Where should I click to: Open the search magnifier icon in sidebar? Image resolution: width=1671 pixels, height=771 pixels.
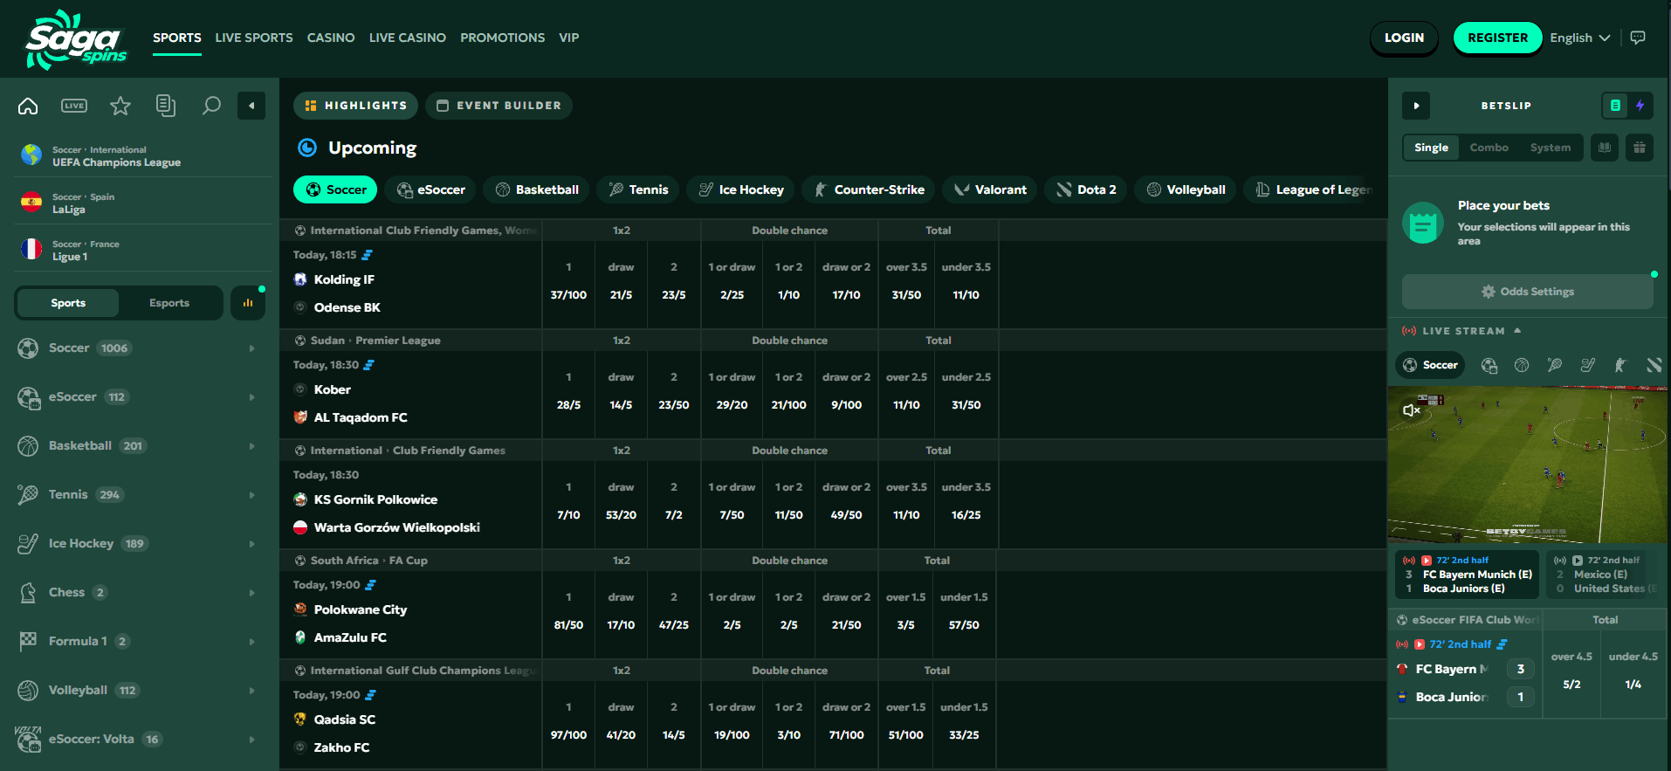coord(211,106)
